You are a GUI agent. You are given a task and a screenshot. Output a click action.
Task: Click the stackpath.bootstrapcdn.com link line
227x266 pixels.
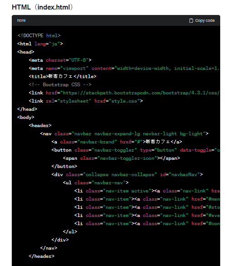pyautogui.click(x=124, y=93)
